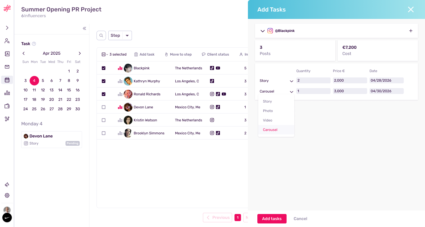Click Brooklyn Simmons' TikTok icon
The width and height of the screenshot is (425, 227).
[218, 133]
